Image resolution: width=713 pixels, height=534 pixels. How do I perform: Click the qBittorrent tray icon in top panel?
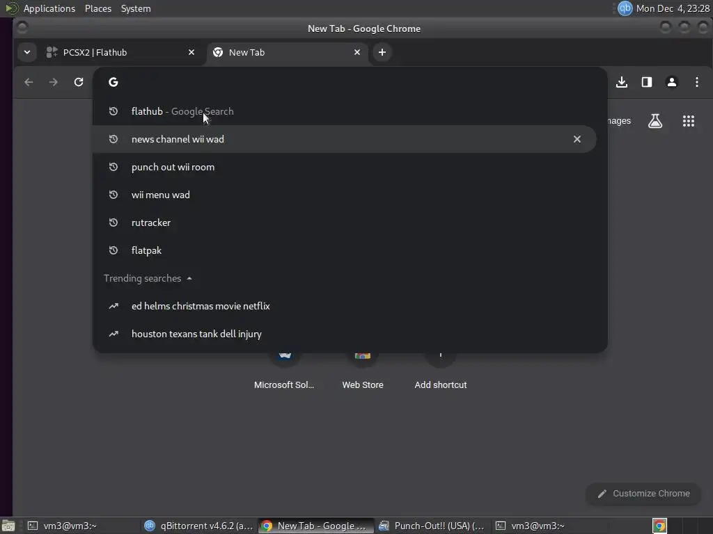[x=625, y=8]
